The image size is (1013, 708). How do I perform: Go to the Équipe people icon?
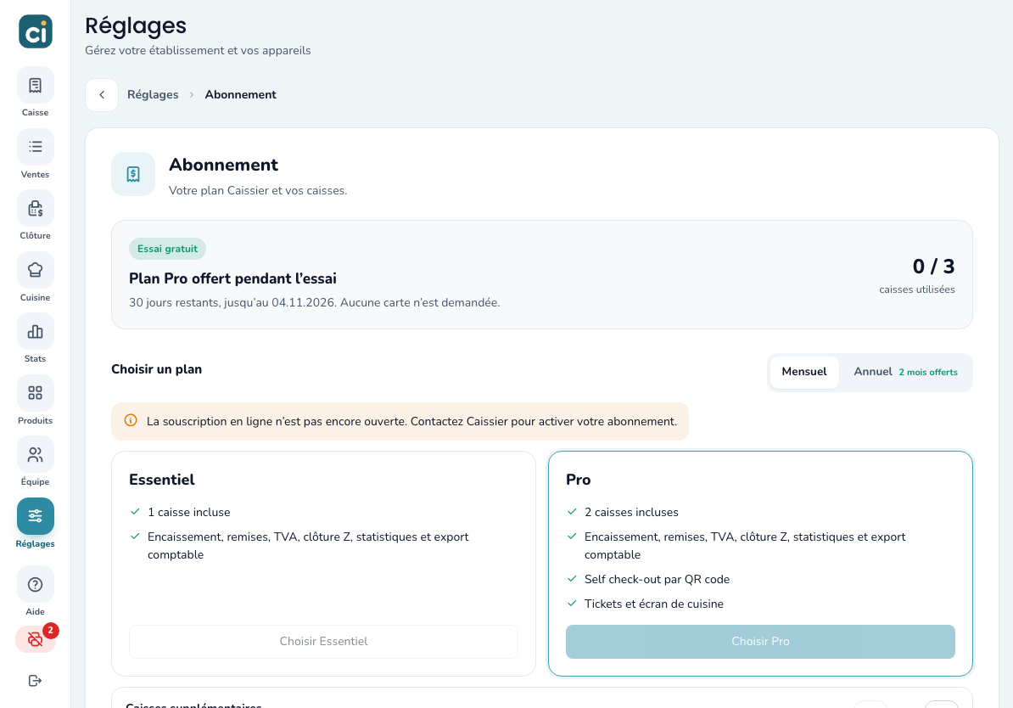tap(36, 454)
